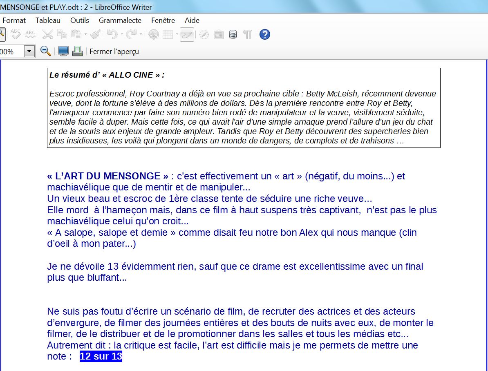Click the Copy icon
This screenshot has height=371, width=488.
pos(62,34)
